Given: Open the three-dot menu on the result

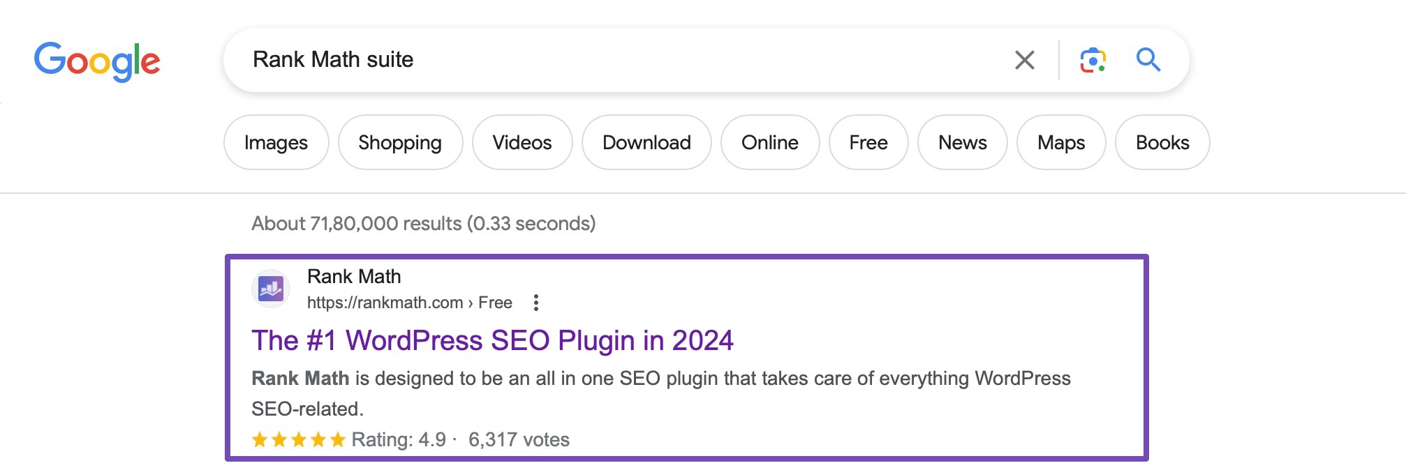Looking at the screenshot, I should click(x=536, y=303).
